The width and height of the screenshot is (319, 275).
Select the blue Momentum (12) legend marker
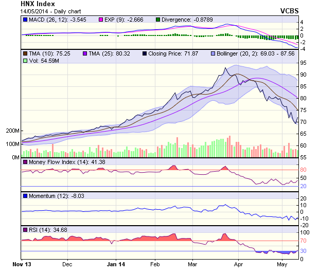[25, 196]
